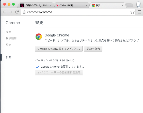Click the green zoom window button

[13, 4]
